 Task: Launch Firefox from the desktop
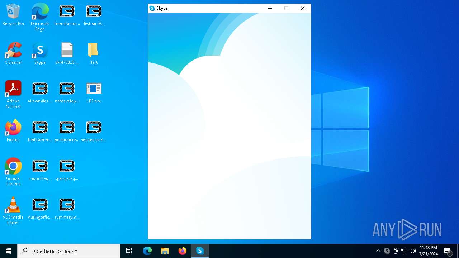point(13,131)
